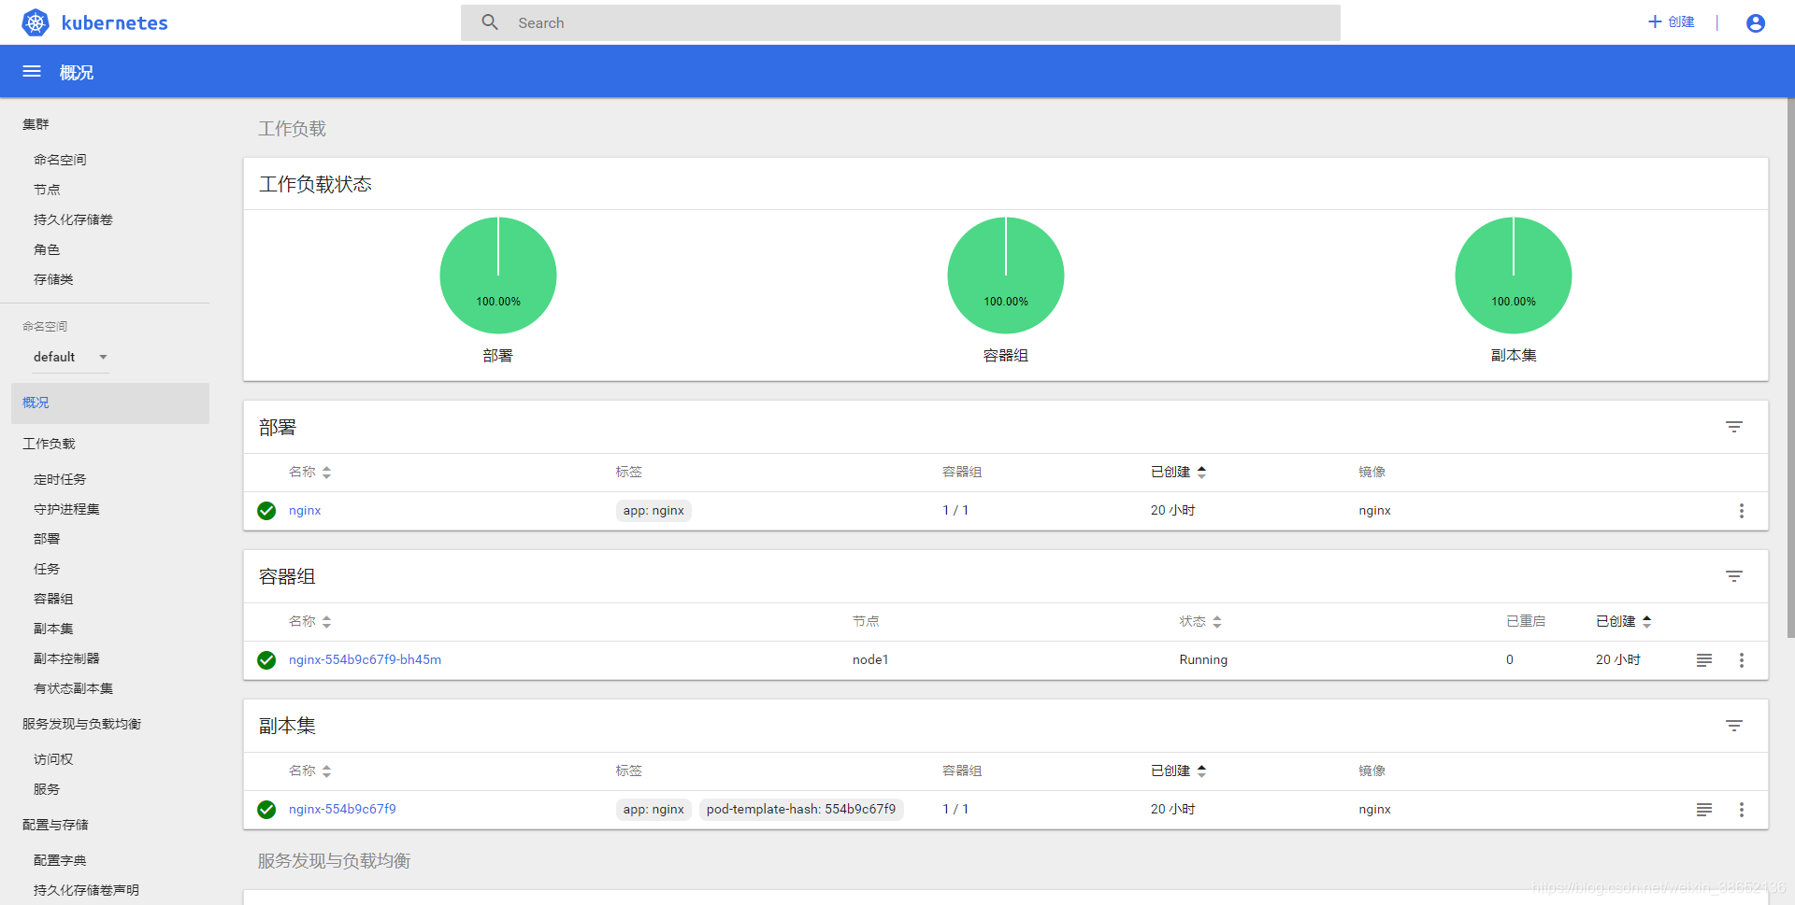Click Running status of the nginx pod
This screenshot has width=1795, height=905.
pos(1203,660)
